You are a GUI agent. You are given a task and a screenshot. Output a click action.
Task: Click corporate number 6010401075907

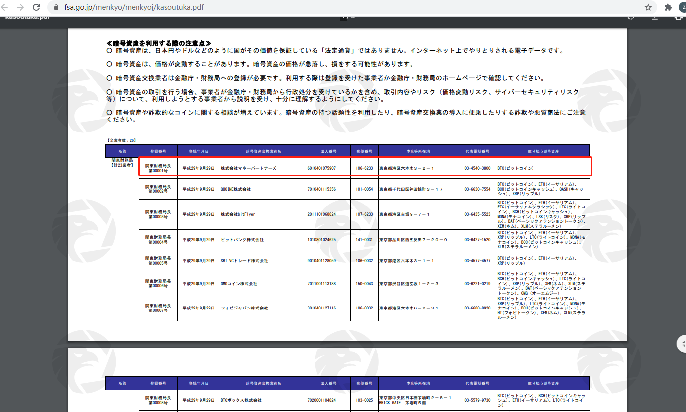(x=322, y=168)
